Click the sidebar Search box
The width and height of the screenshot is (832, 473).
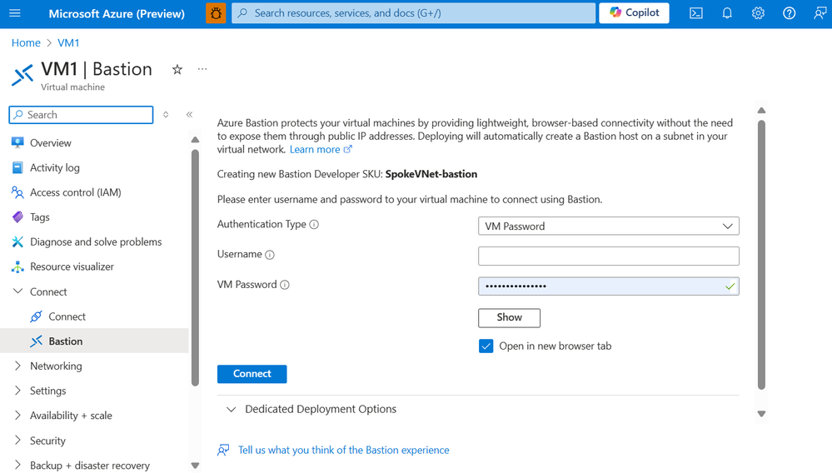click(x=81, y=115)
